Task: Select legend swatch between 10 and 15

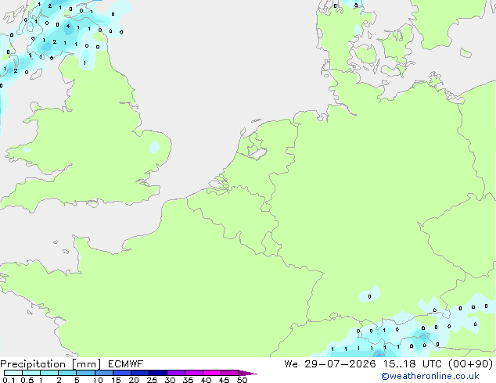Action: tap(103, 373)
